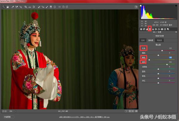179x121 pixels.
Task: Adjust the Yellows saturation slider handle
Action: point(149,60)
